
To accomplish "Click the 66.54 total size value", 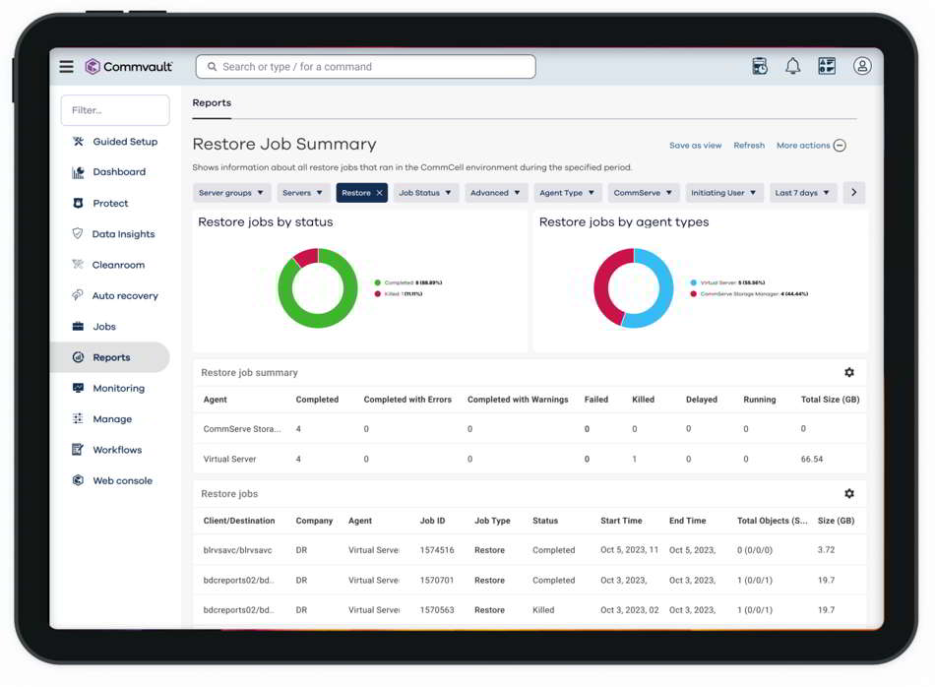I will click(x=812, y=460).
